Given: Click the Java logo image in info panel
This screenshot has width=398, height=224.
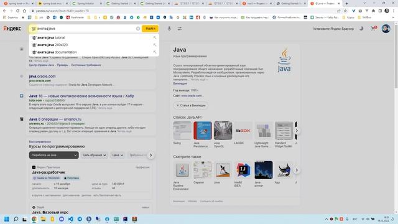Looking at the screenshot, I should tap(284, 60).
